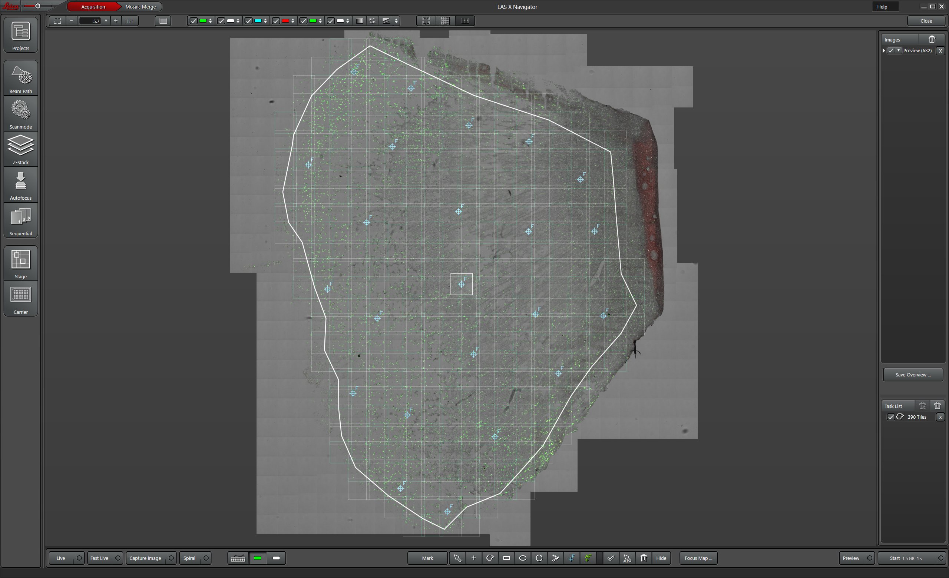Toggle the cyan channel checkbox

pos(248,21)
